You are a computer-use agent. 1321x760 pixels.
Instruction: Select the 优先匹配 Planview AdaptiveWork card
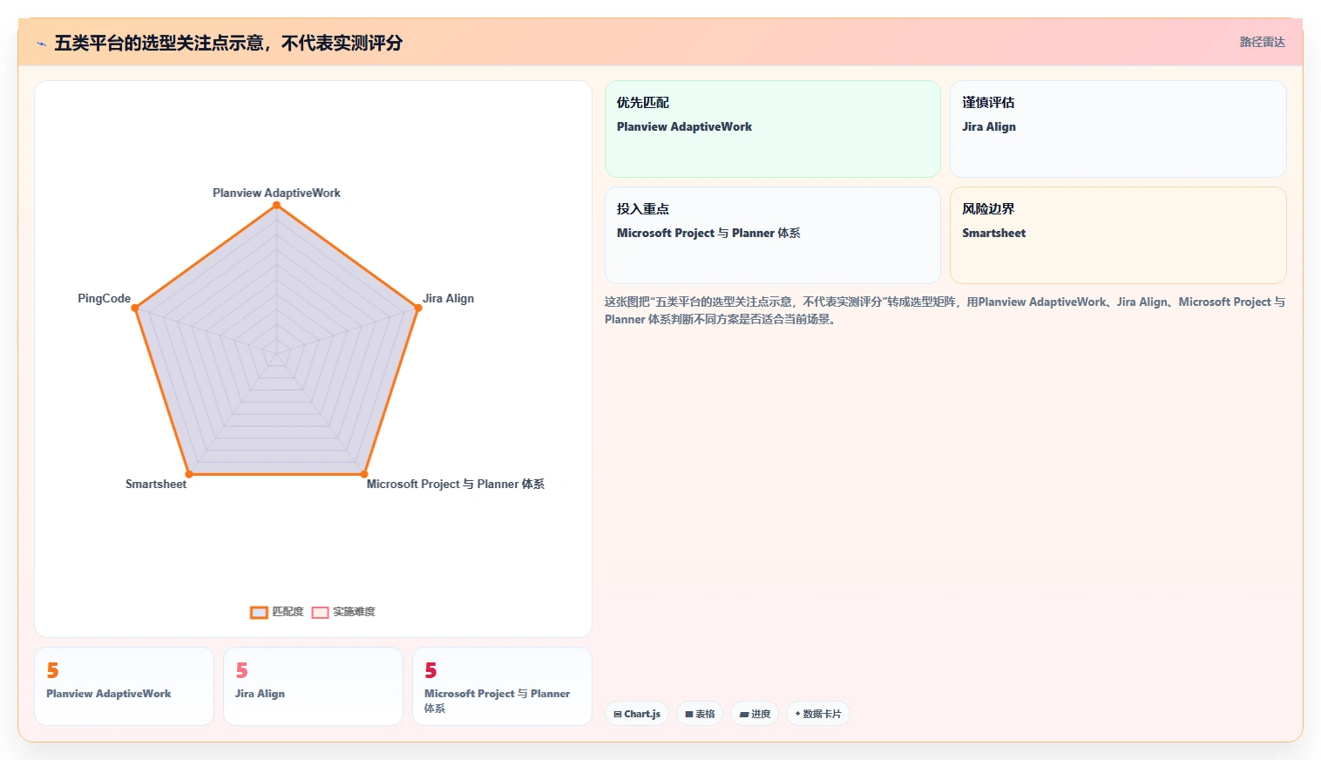point(772,129)
